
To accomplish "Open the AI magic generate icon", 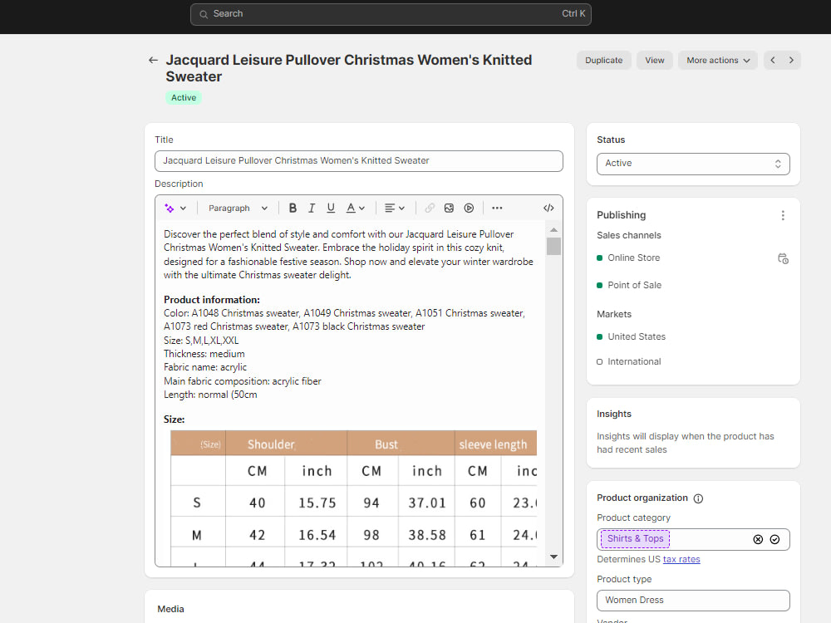I will pos(169,208).
